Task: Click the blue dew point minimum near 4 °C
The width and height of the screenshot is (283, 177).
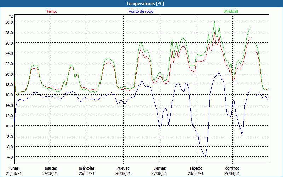Action: [x=206, y=156]
